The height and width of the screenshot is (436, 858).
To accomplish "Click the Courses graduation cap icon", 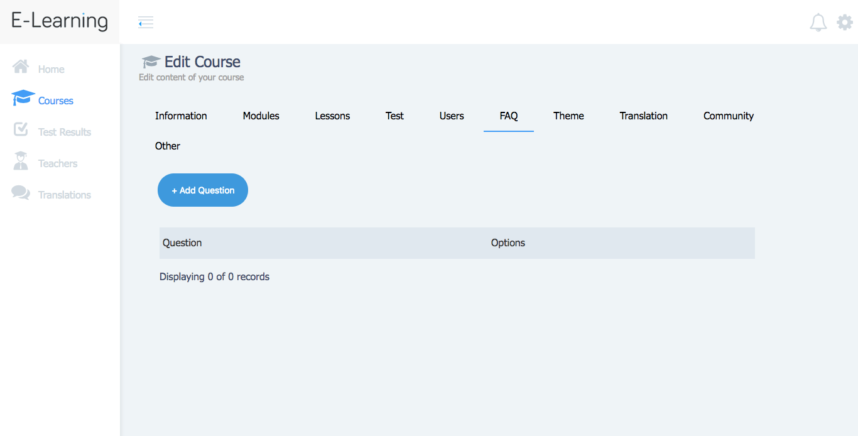I will [x=23, y=97].
